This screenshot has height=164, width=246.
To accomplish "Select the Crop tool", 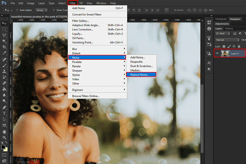I will tap(4, 47).
